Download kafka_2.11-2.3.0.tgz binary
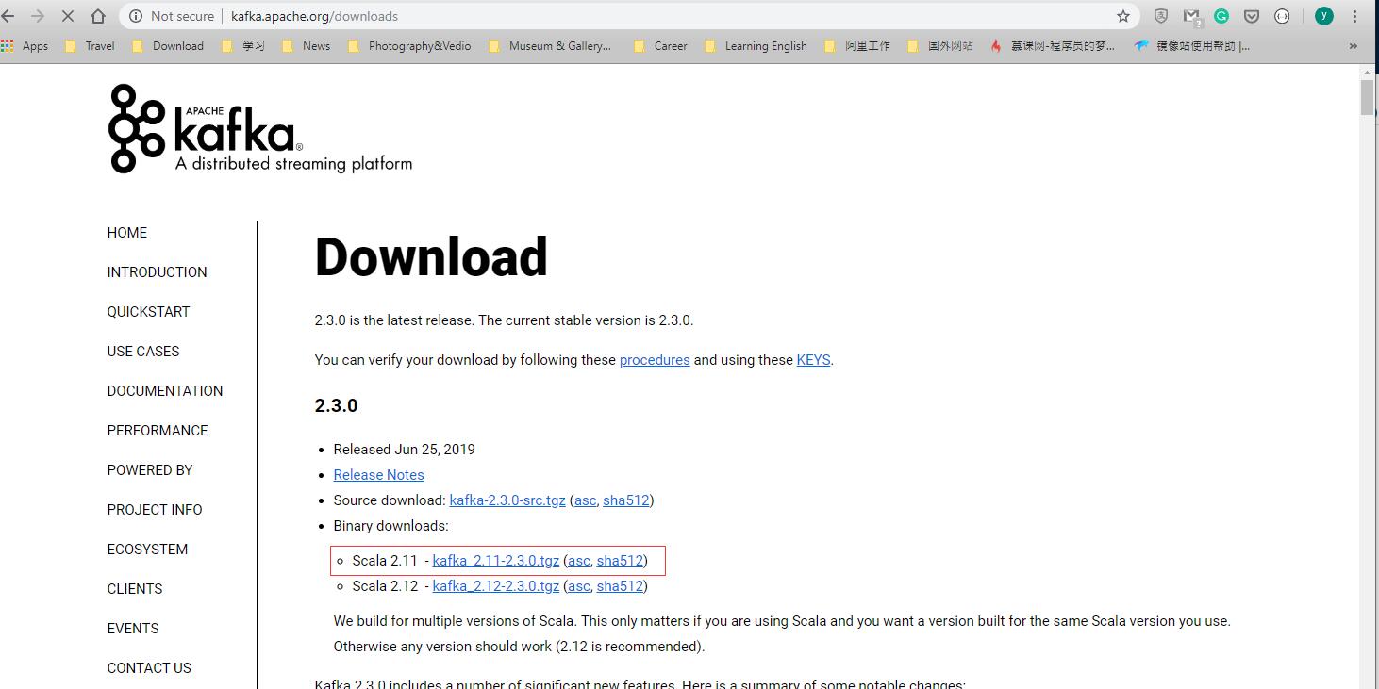This screenshot has height=689, width=1379. tap(496, 561)
